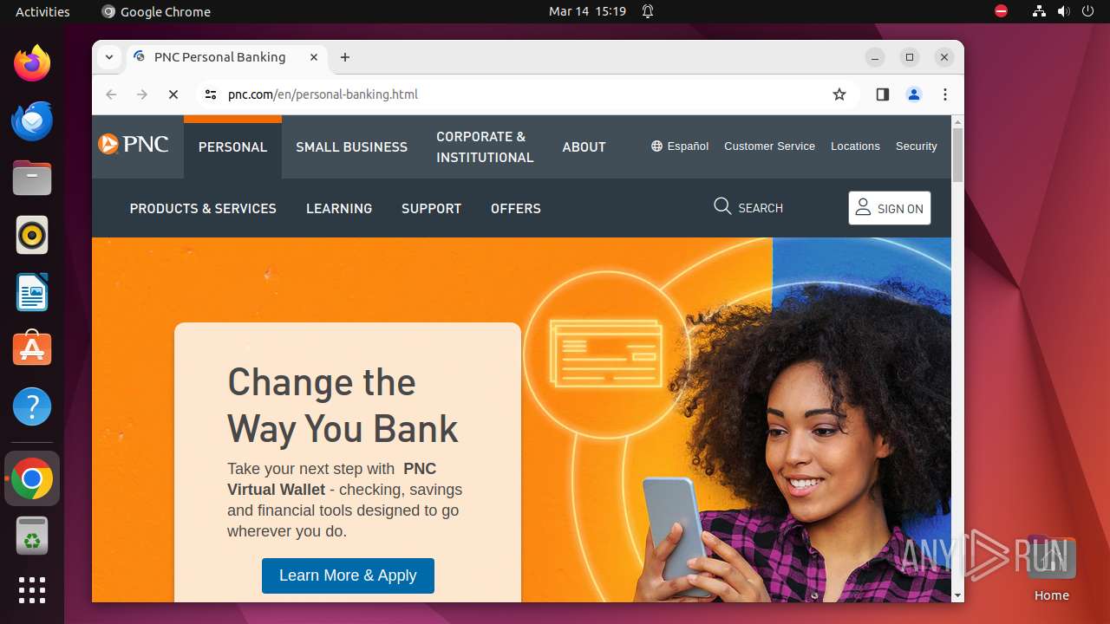
Task: Open the Search magnifier icon on PNC
Action: [x=722, y=206]
